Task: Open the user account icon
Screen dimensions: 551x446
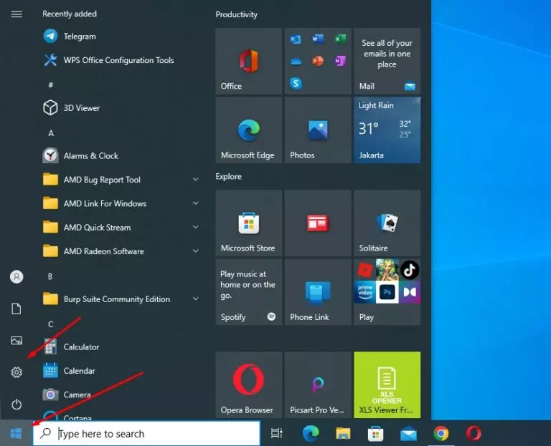Action: pyautogui.click(x=17, y=277)
